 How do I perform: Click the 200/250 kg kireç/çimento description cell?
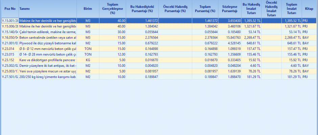(47, 77)
